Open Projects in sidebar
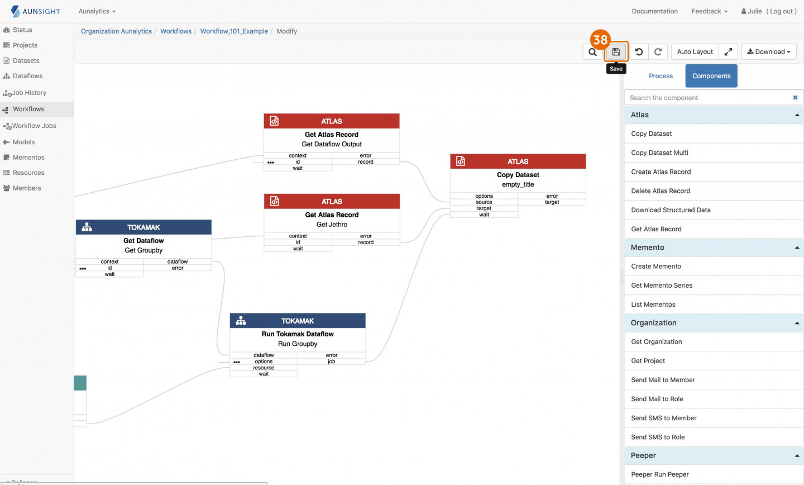 (25, 45)
